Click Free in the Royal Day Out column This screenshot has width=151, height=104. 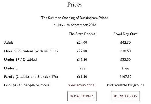pos(125,68)
